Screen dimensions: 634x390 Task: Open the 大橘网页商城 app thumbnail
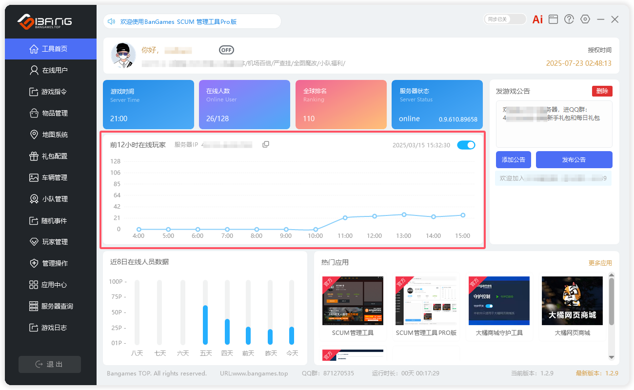click(572, 301)
